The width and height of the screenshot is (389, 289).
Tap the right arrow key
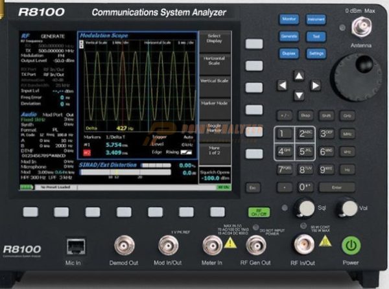pyautogui.click(x=315, y=86)
